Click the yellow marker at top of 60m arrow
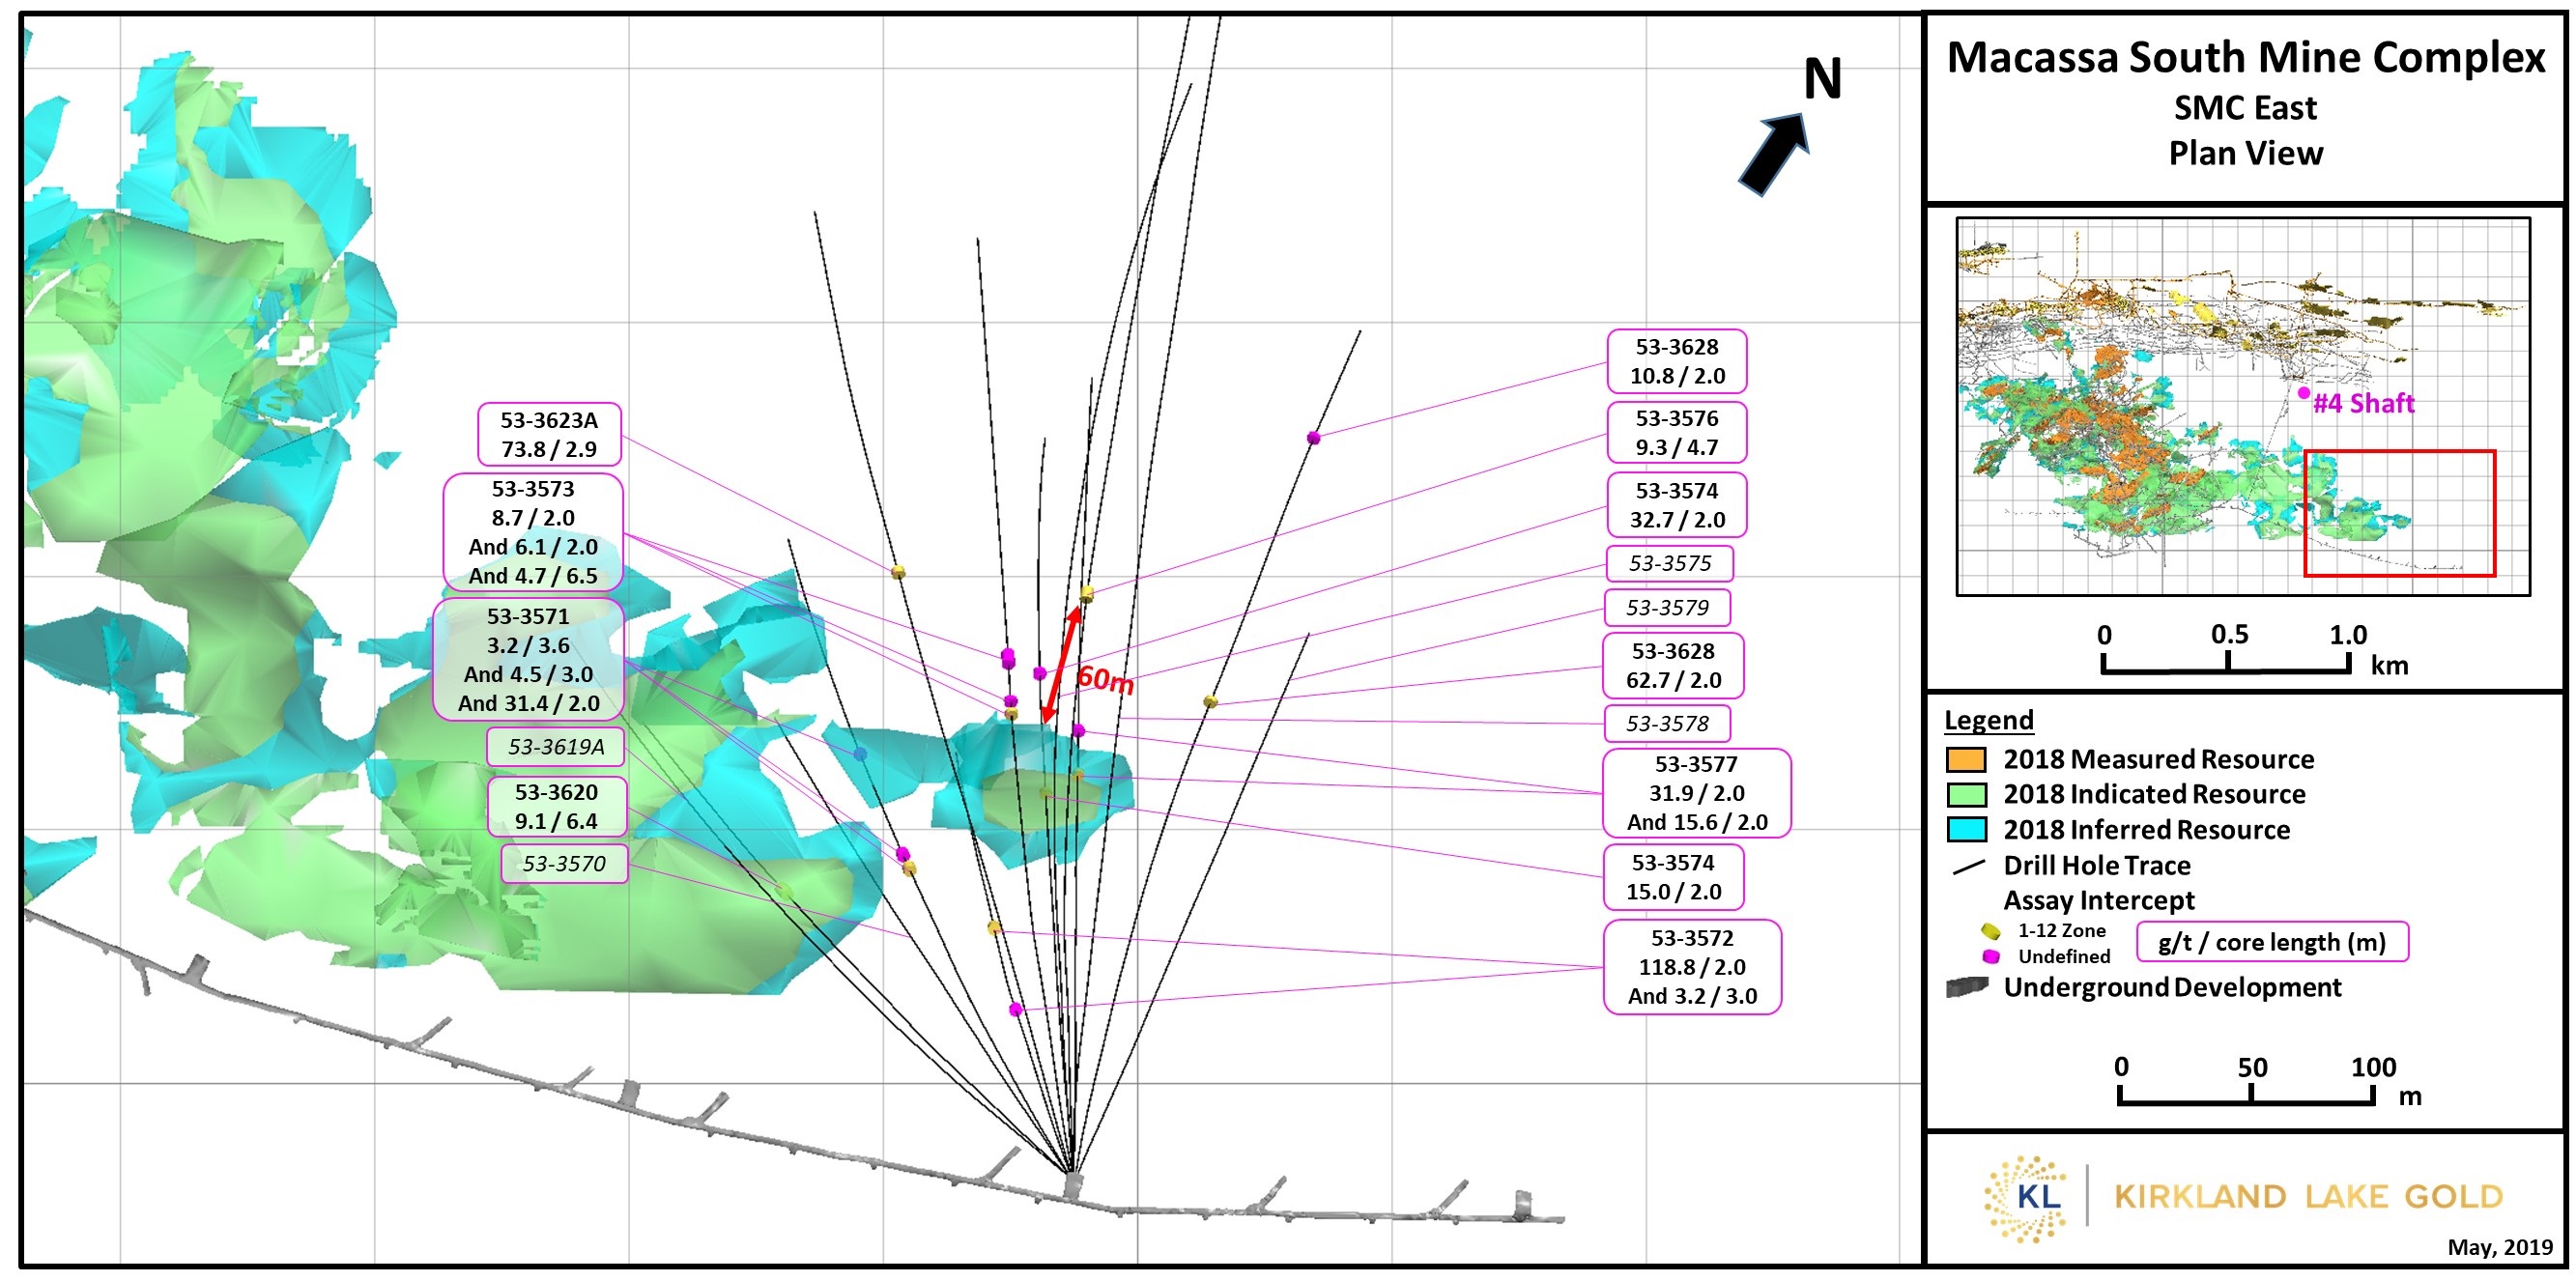Viewport: 2576px width, 1281px height. (1087, 595)
